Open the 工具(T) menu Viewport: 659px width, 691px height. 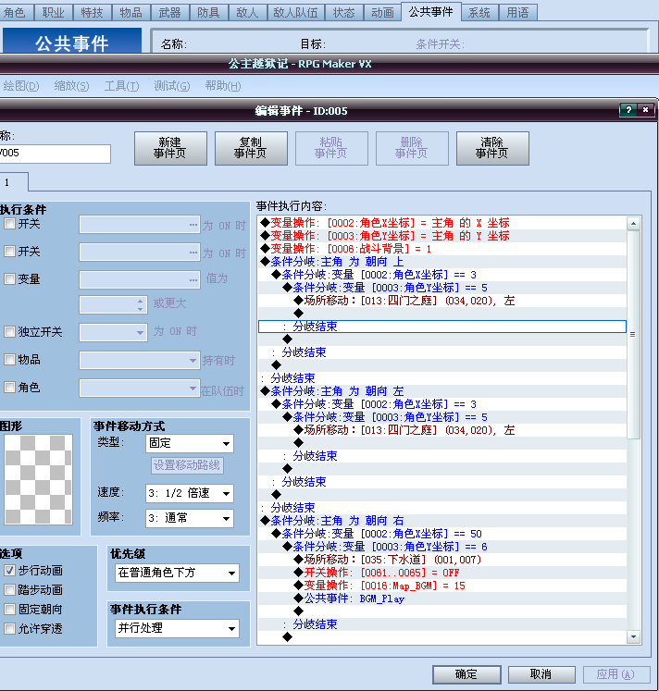(121, 85)
